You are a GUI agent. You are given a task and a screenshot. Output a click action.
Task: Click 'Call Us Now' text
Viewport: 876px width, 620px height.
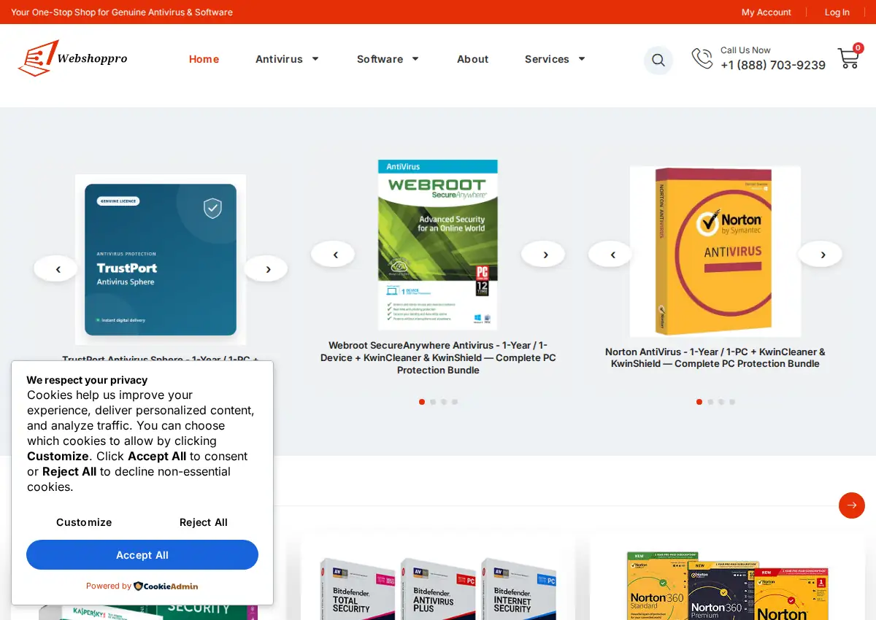[x=745, y=50]
